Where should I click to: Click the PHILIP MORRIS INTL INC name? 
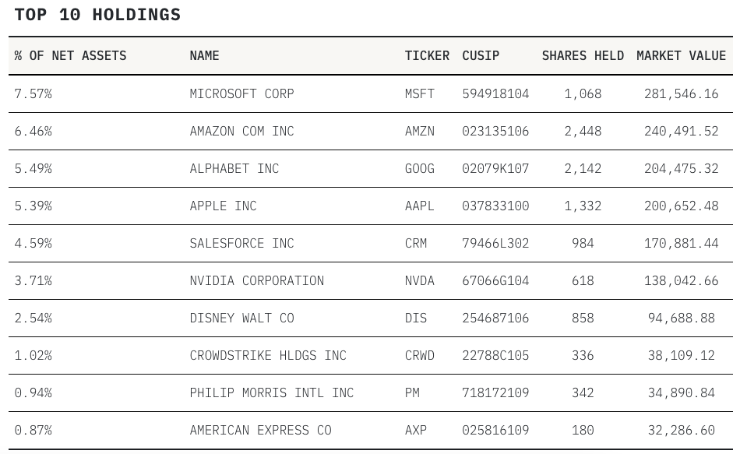(x=271, y=393)
